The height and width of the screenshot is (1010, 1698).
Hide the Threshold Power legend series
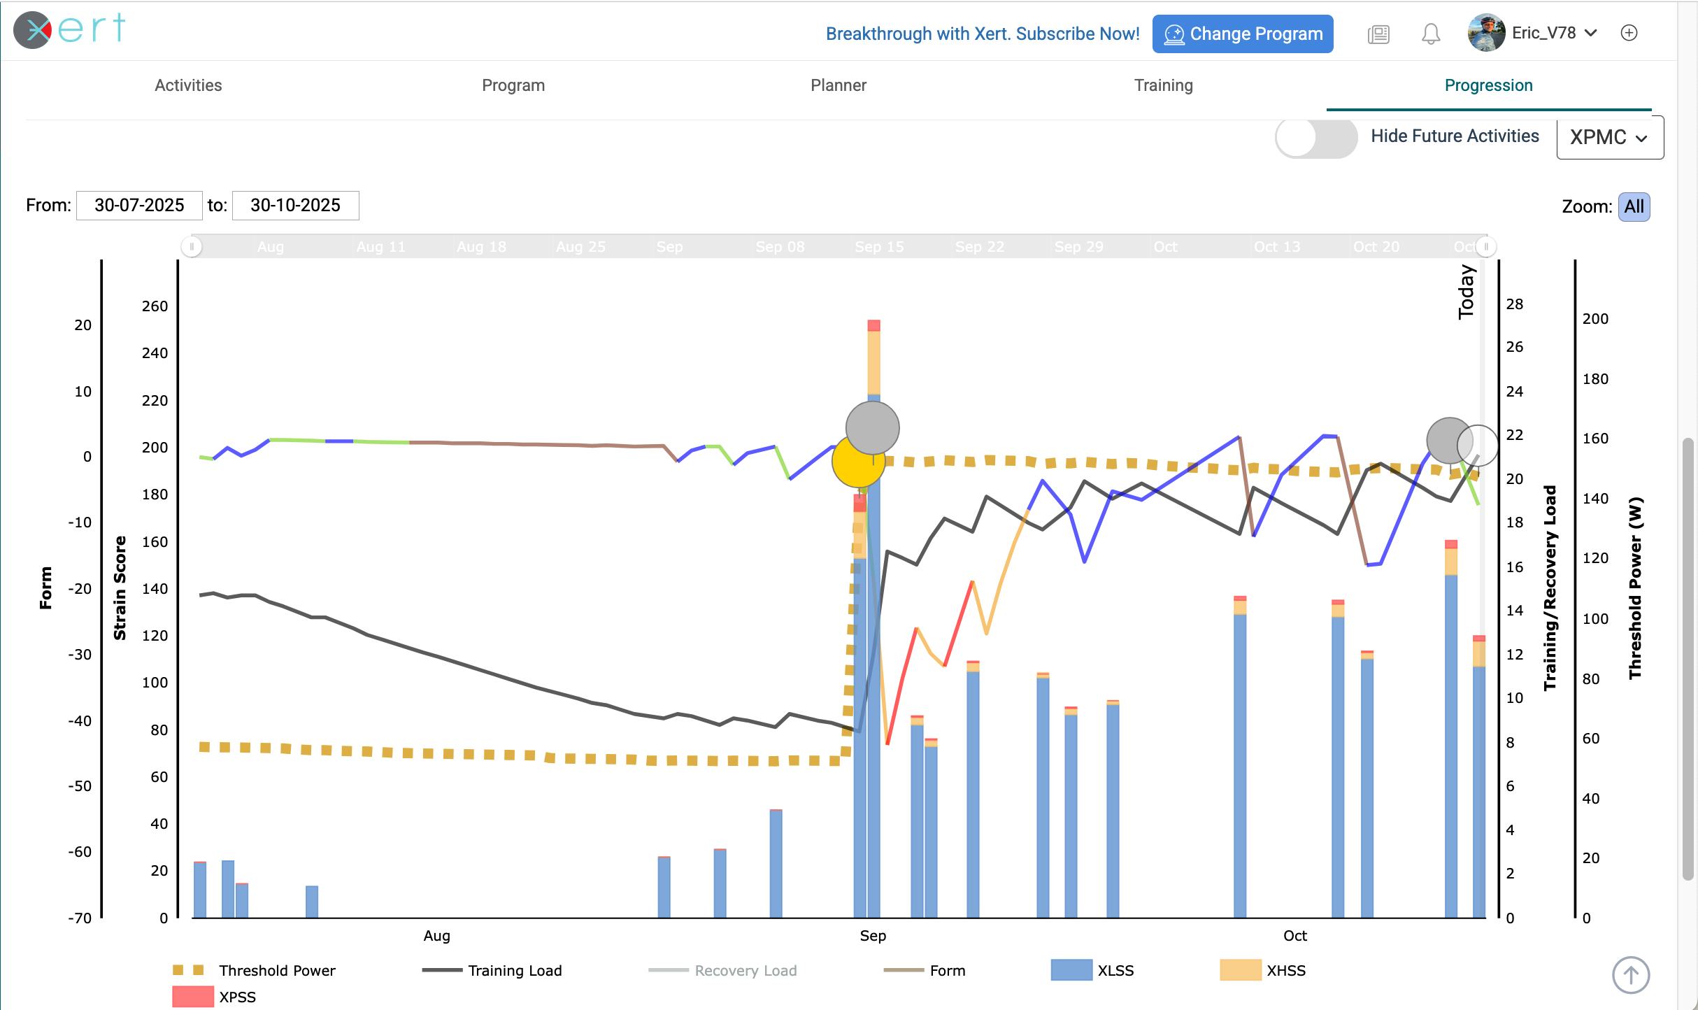click(277, 970)
